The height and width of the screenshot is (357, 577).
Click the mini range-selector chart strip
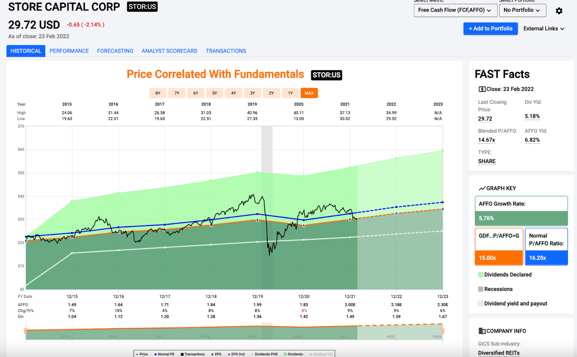coord(234,331)
